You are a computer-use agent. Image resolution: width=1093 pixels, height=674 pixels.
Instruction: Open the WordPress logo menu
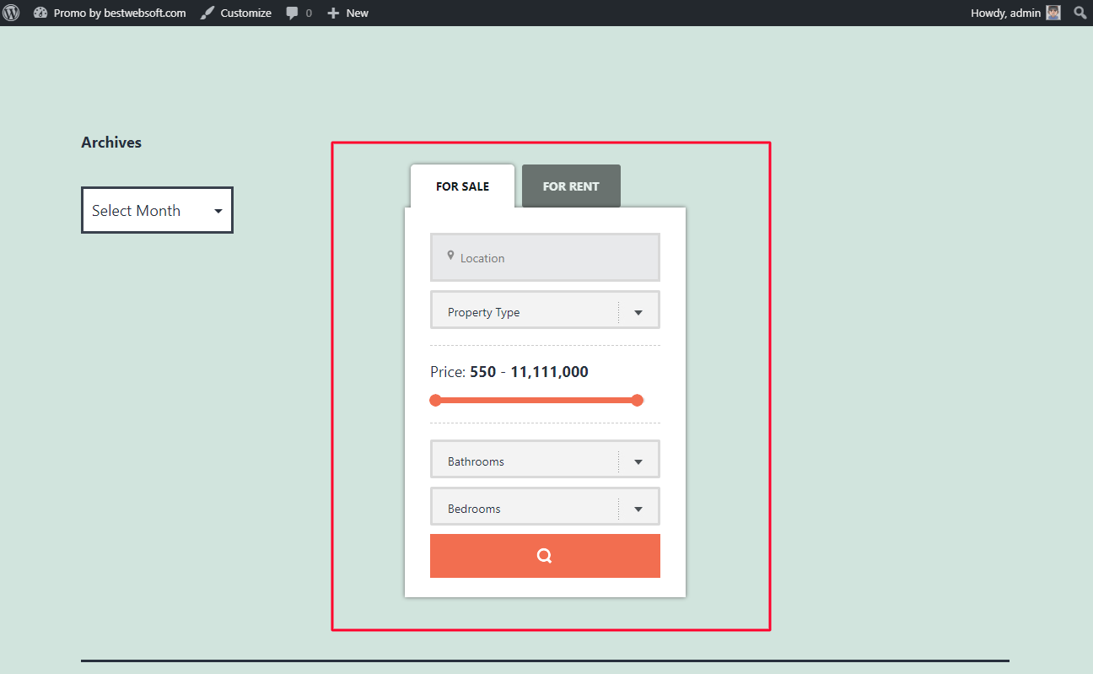click(x=11, y=13)
